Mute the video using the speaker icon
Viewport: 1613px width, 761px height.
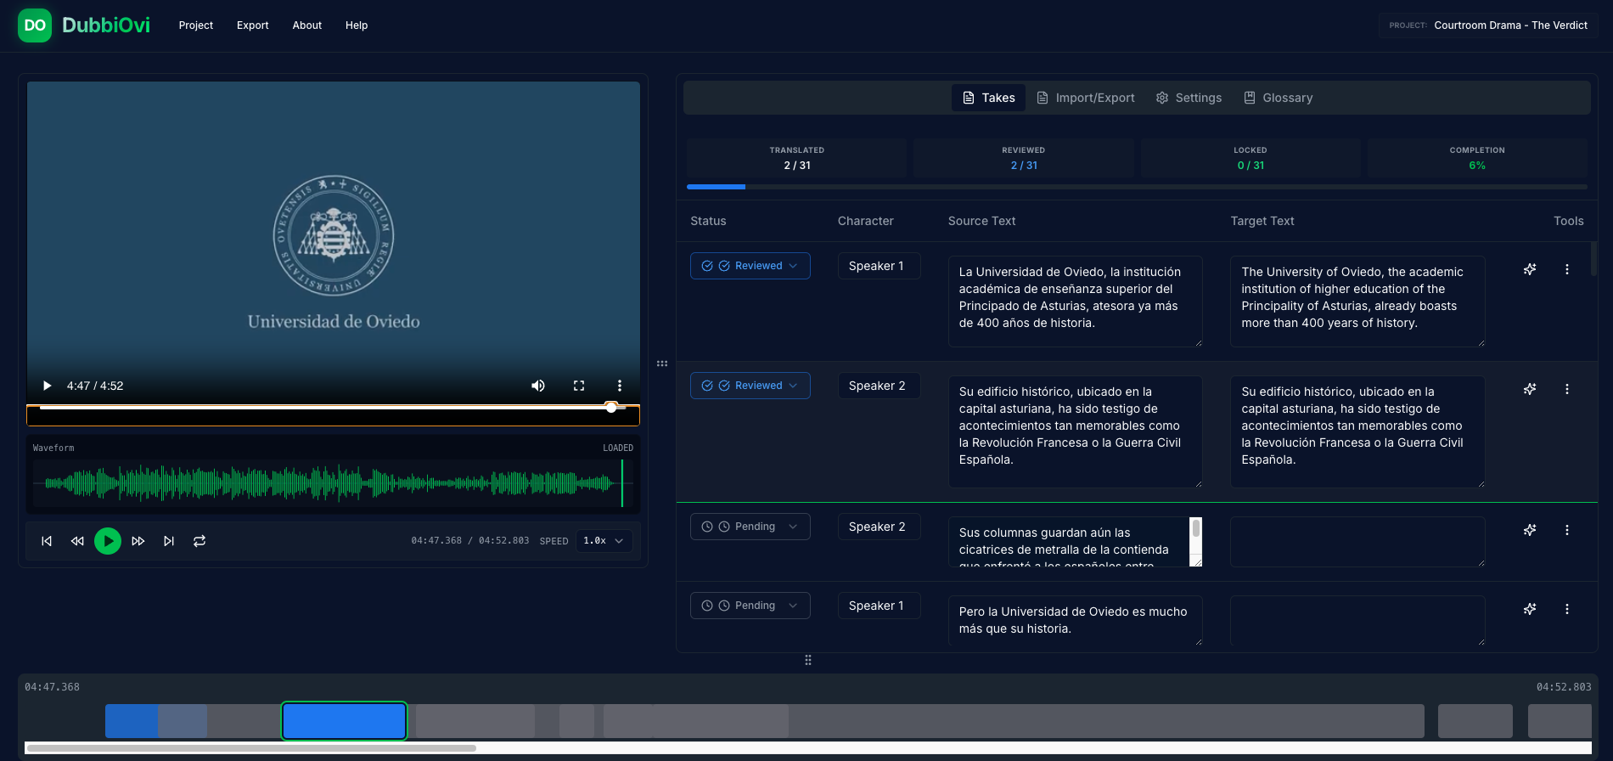click(x=538, y=386)
